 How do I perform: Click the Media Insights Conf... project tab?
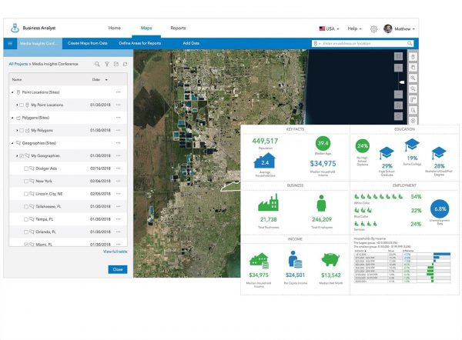(x=39, y=44)
